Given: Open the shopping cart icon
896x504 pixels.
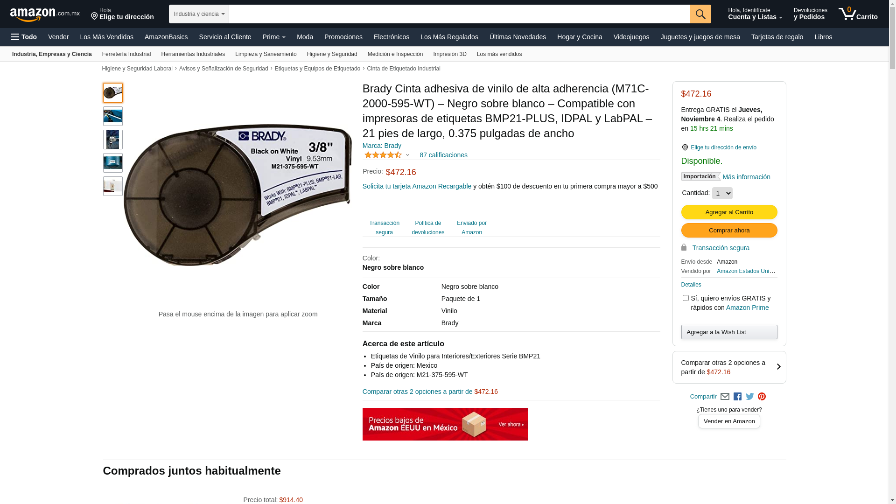Looking at the screenshot, I should pos(858,14).
